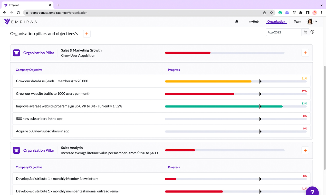Image resolution: width=326 pixels, height=195 pixels.
Task: Click the notification bell icon
Action: click(x=237, y=22)
